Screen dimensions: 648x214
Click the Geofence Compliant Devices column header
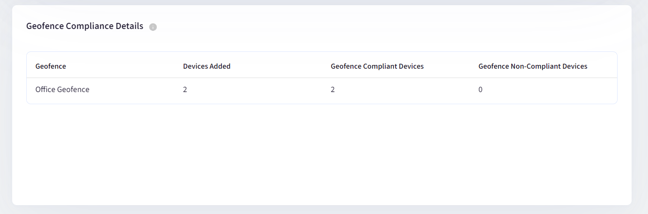click(377, 66)
